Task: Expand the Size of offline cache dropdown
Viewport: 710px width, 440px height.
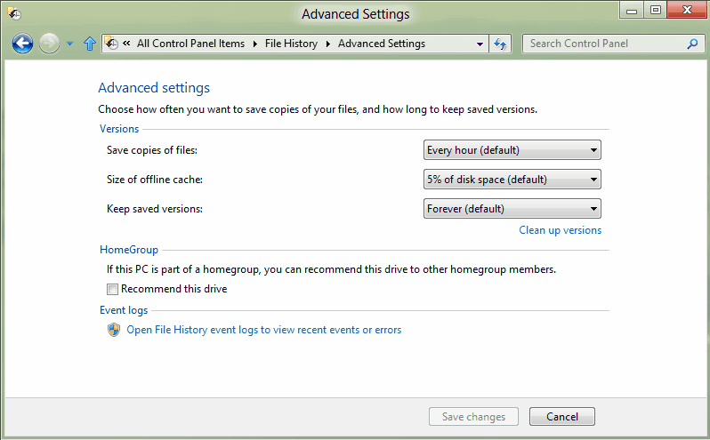Action: tap(512, 180)
